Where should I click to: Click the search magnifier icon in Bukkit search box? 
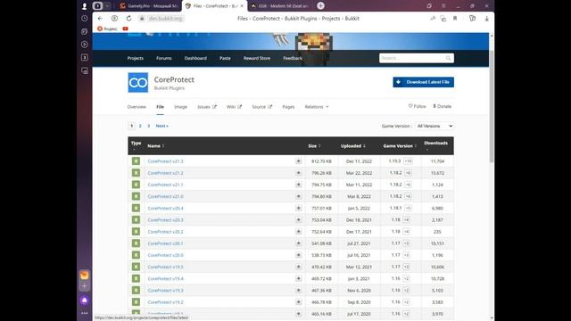click(x=448, y=58)
